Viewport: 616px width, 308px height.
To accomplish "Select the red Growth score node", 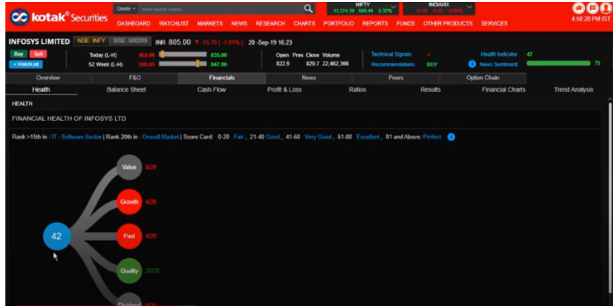I will (129, 202).
